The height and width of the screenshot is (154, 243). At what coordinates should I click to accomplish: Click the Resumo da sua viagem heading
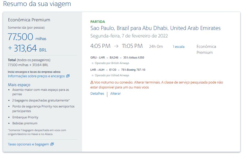[37, 4]
